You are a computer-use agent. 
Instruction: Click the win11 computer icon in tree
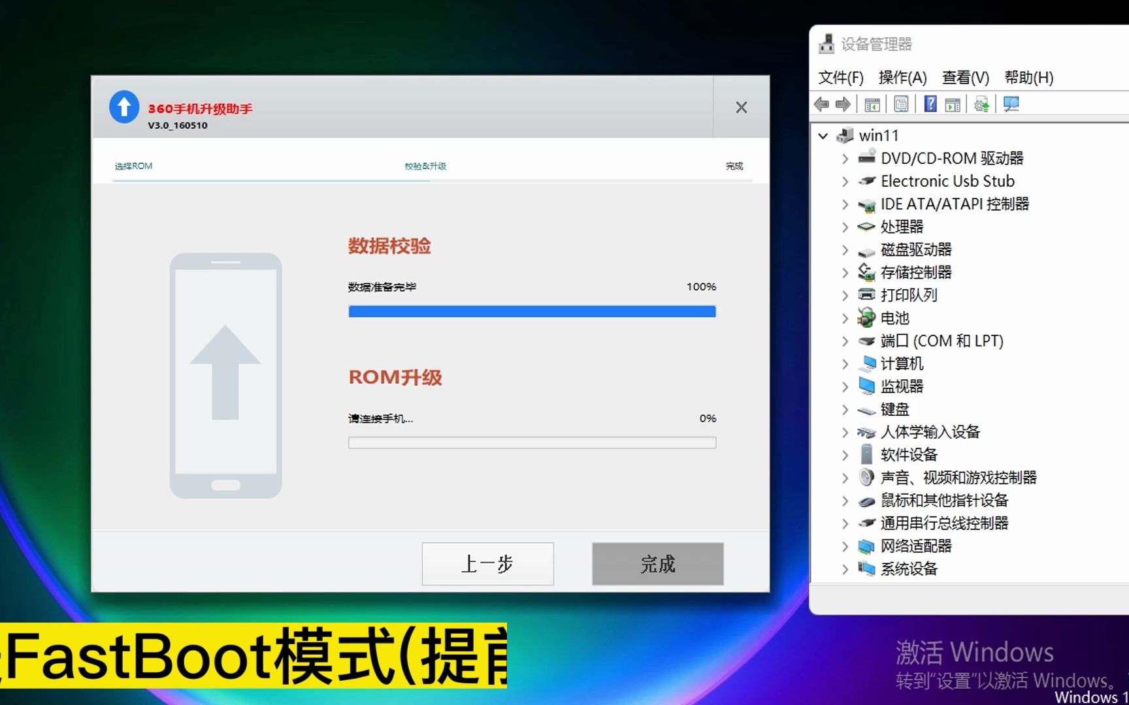pyautogui.click(x=845, y=135)
